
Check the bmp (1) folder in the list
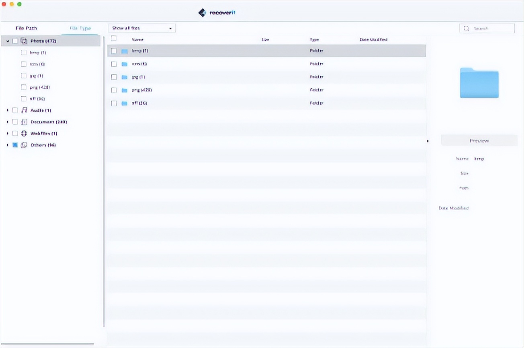[114, 51]
